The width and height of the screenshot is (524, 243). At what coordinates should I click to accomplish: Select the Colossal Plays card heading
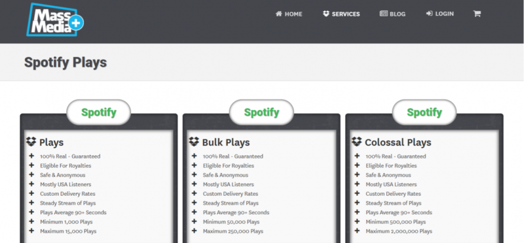pyautogui.click(x=398, y=142)
